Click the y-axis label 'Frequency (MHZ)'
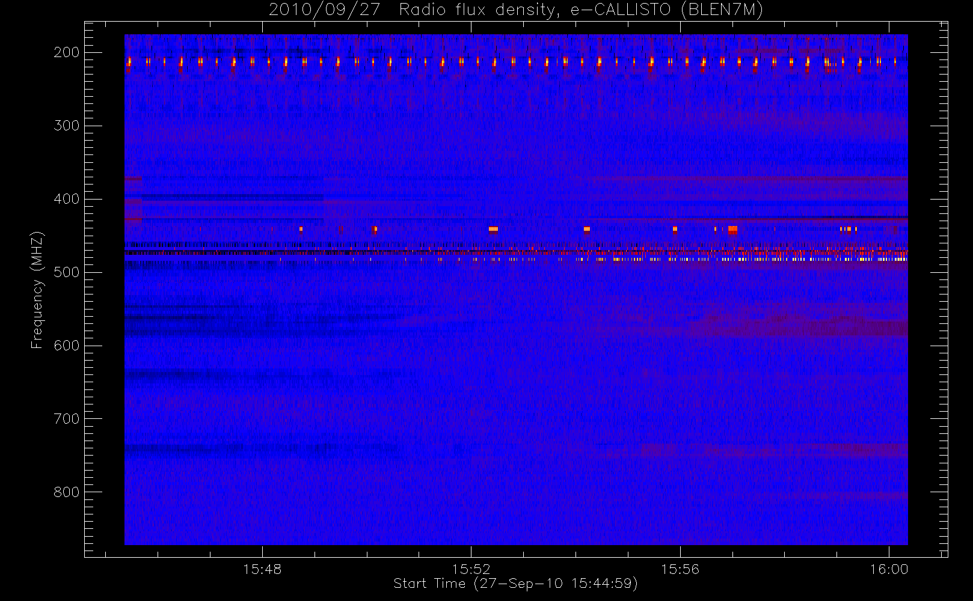Screen dimensions: 973x601 coord(37,290)
